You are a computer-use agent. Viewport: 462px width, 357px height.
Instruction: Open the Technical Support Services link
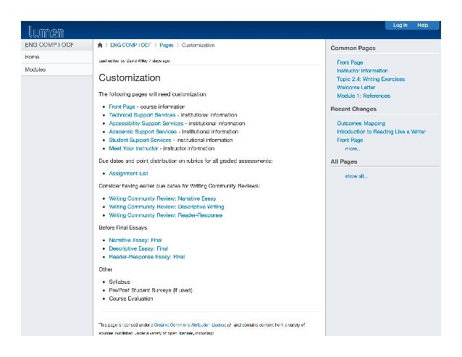[x=142, y=115]
